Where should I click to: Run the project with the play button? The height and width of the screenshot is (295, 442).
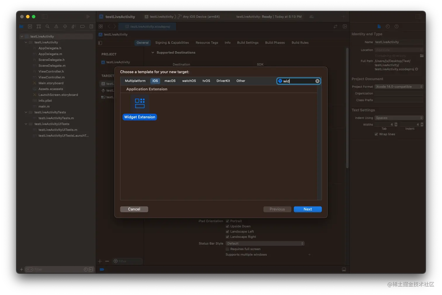(88, 17)
